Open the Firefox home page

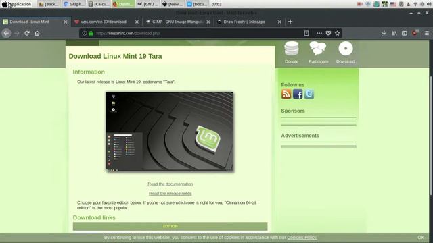[x=37, y=33]
